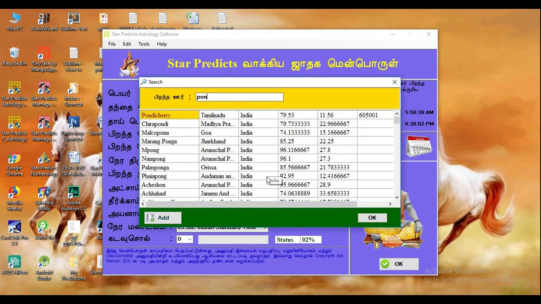
Task: Click the results list vertical scrollbar up arrow
Action: pyautogui.click(x=396, y=114)
